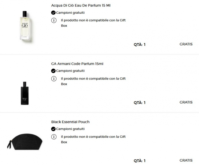The width and height of the screenshot is (199, 165).
Task: Click the Campioni gratuiti label for Armani Code
Action: pyautogui.click(x=70, y=71)
